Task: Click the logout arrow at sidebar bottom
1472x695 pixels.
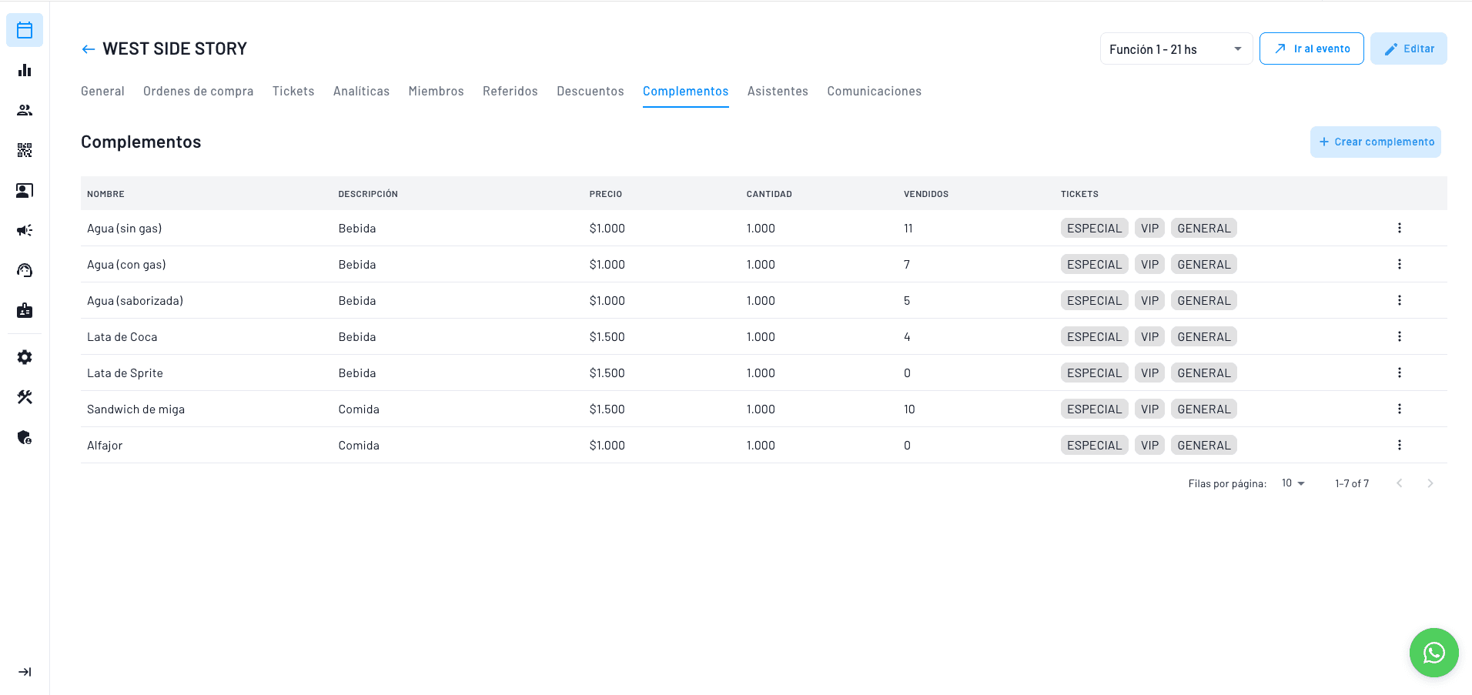Action: 25,671
